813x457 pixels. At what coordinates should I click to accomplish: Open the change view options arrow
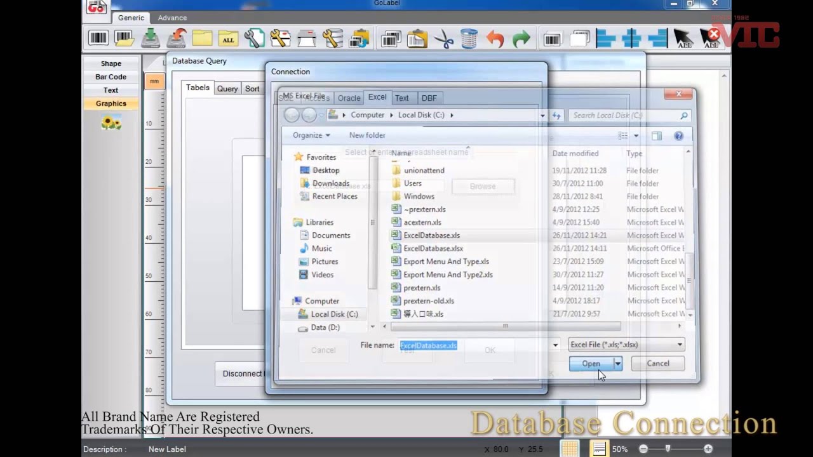coord(636,136)
